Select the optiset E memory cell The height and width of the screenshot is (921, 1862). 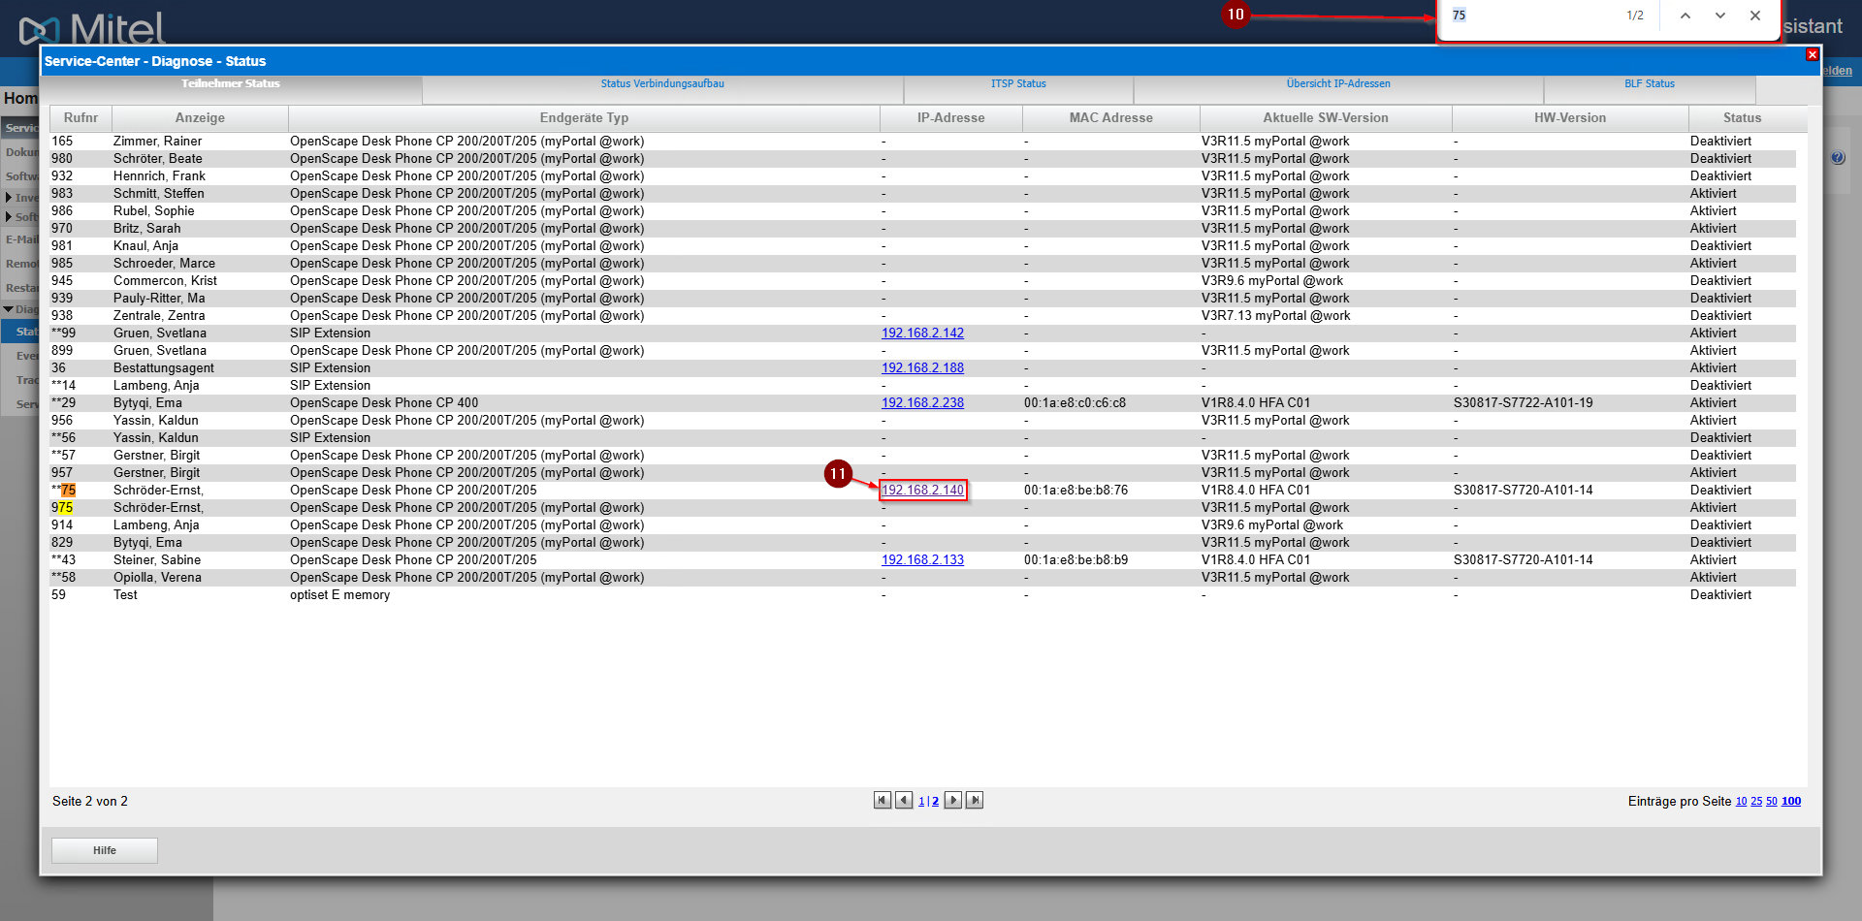tap(339, 595)
